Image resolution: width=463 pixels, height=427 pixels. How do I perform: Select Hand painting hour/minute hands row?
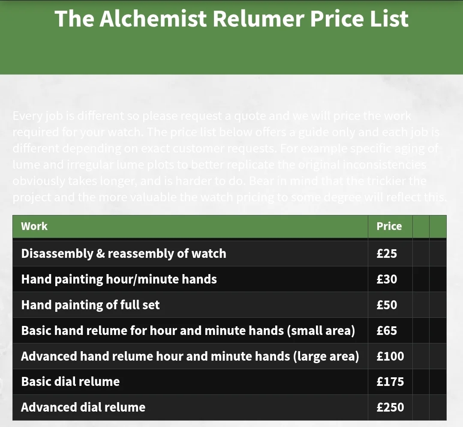pos(119,279)
